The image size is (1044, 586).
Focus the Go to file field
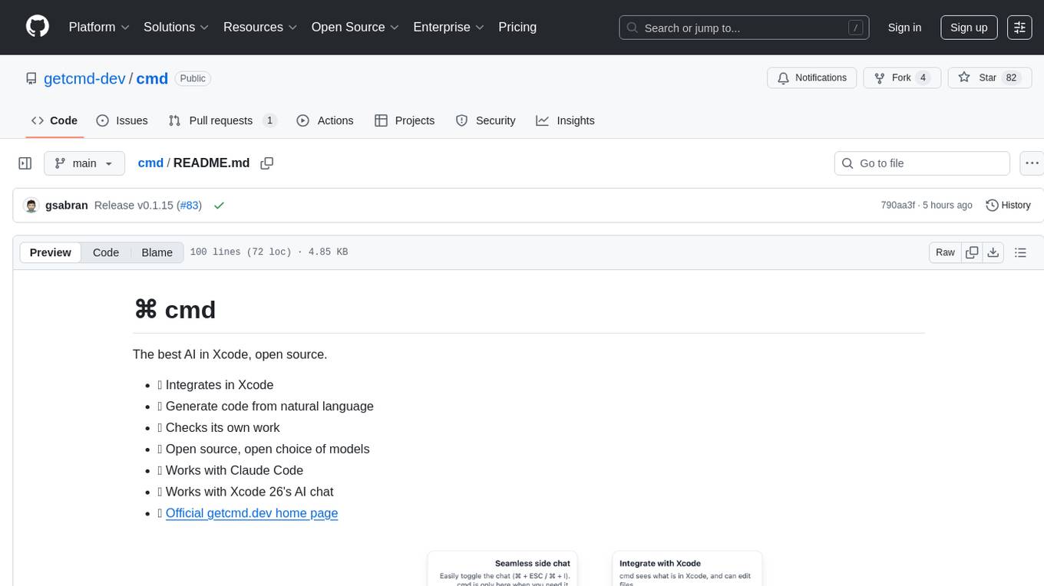pos(922,163)
